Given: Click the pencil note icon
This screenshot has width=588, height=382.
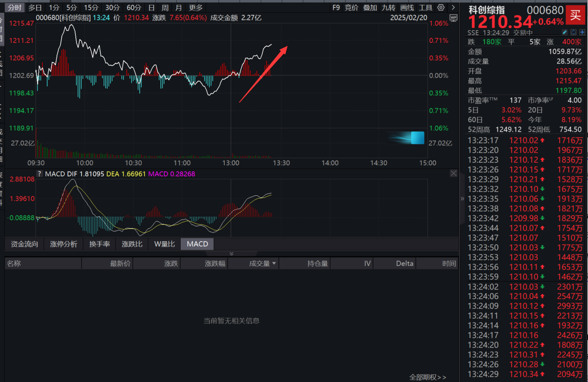Looking at the screenshot, I should point(565,33).
